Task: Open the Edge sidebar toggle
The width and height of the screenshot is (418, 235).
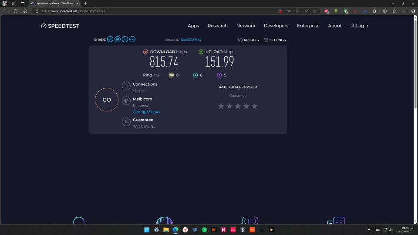Action: click(413, 11)
